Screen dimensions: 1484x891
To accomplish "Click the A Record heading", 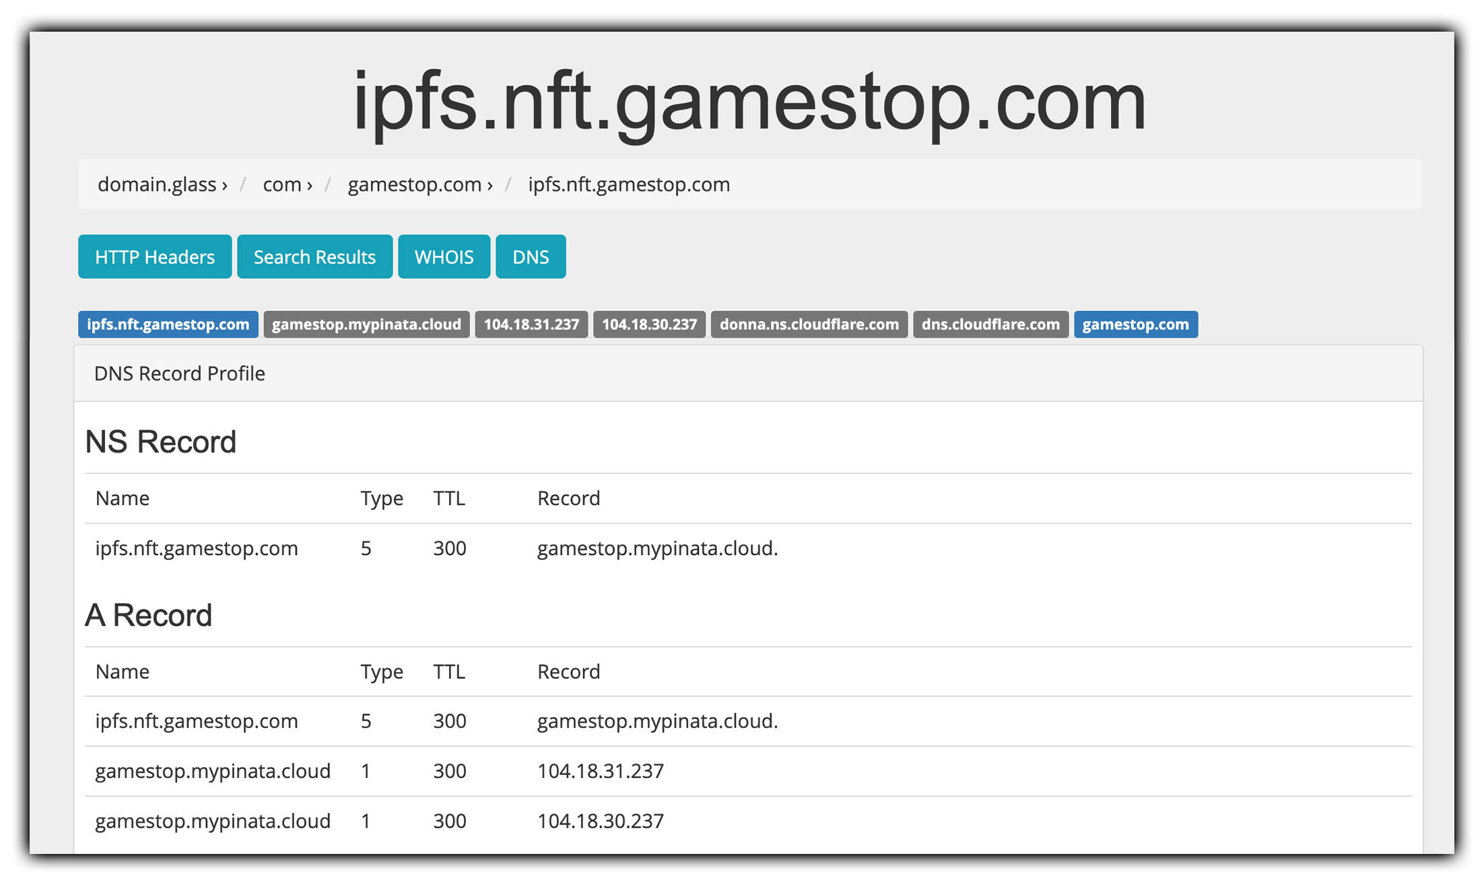I will click(x=148, y=615).
